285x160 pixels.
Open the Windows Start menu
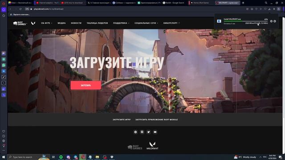4,157
